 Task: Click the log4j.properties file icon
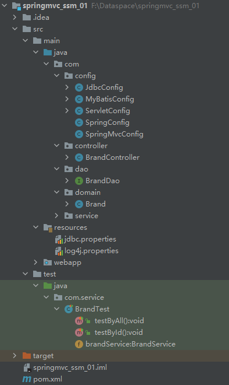click(x=59, y=251)
